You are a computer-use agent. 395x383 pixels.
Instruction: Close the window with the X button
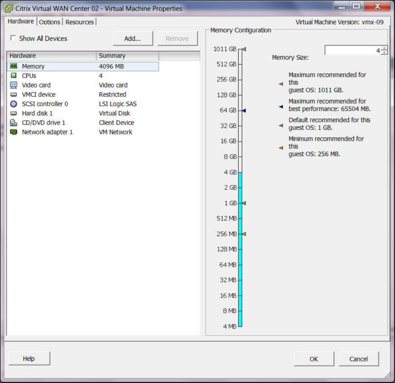click(377, 6)
